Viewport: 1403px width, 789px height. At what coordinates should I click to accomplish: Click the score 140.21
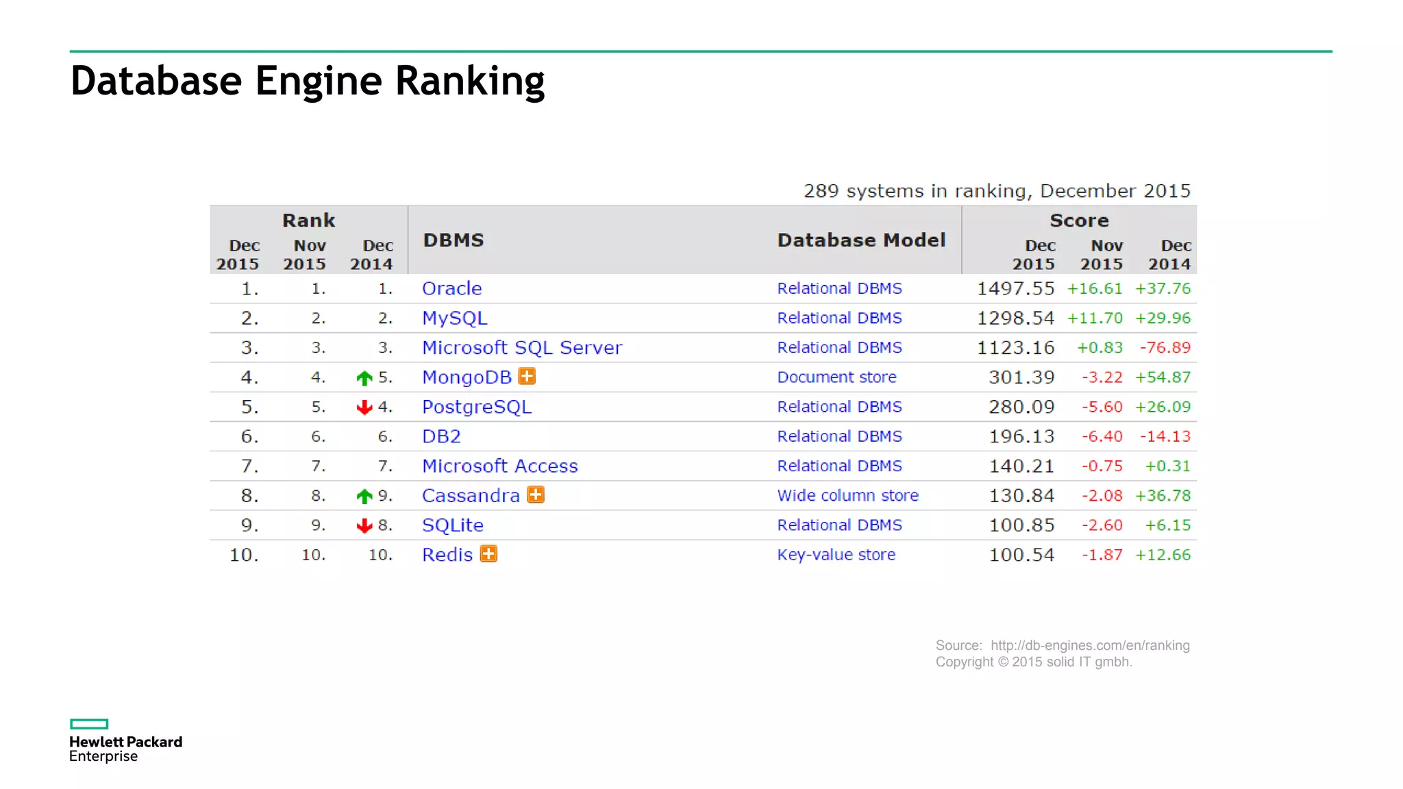(1021, 466)
